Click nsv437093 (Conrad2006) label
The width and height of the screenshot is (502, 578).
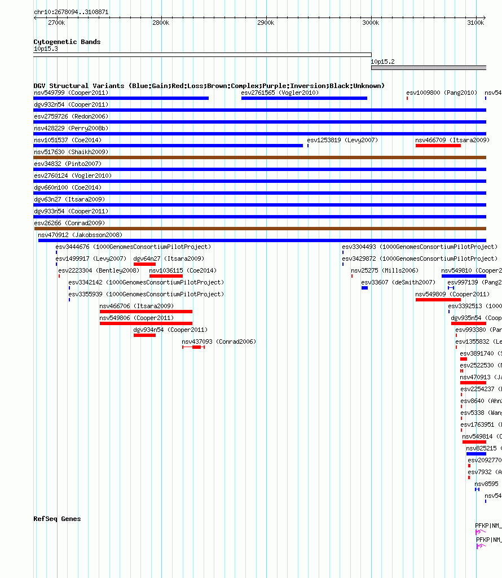219,341
